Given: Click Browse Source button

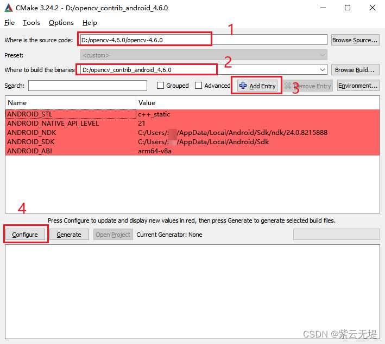Looking at the screenshot, I should coord(355,40).
